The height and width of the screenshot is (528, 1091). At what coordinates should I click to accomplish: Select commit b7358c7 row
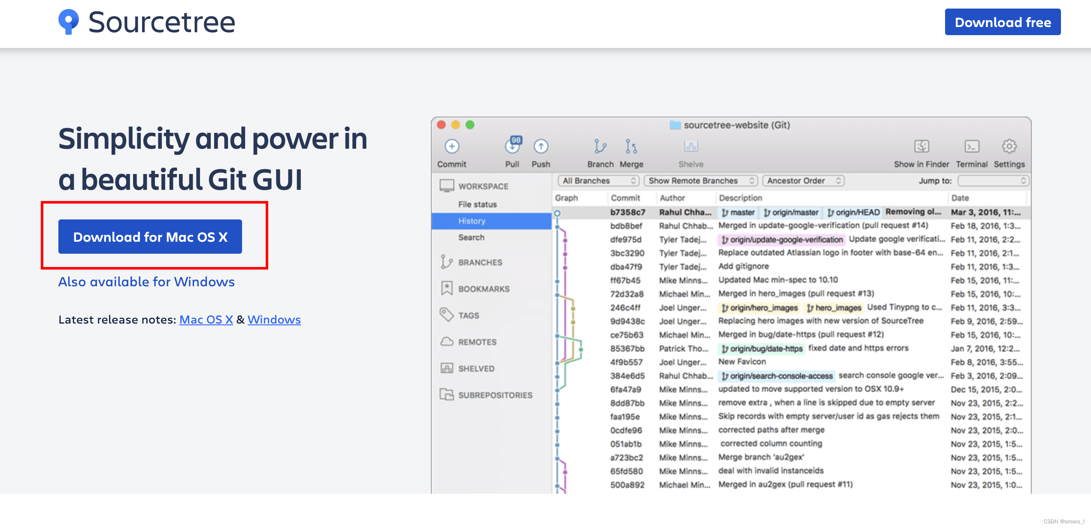[791, 212]
